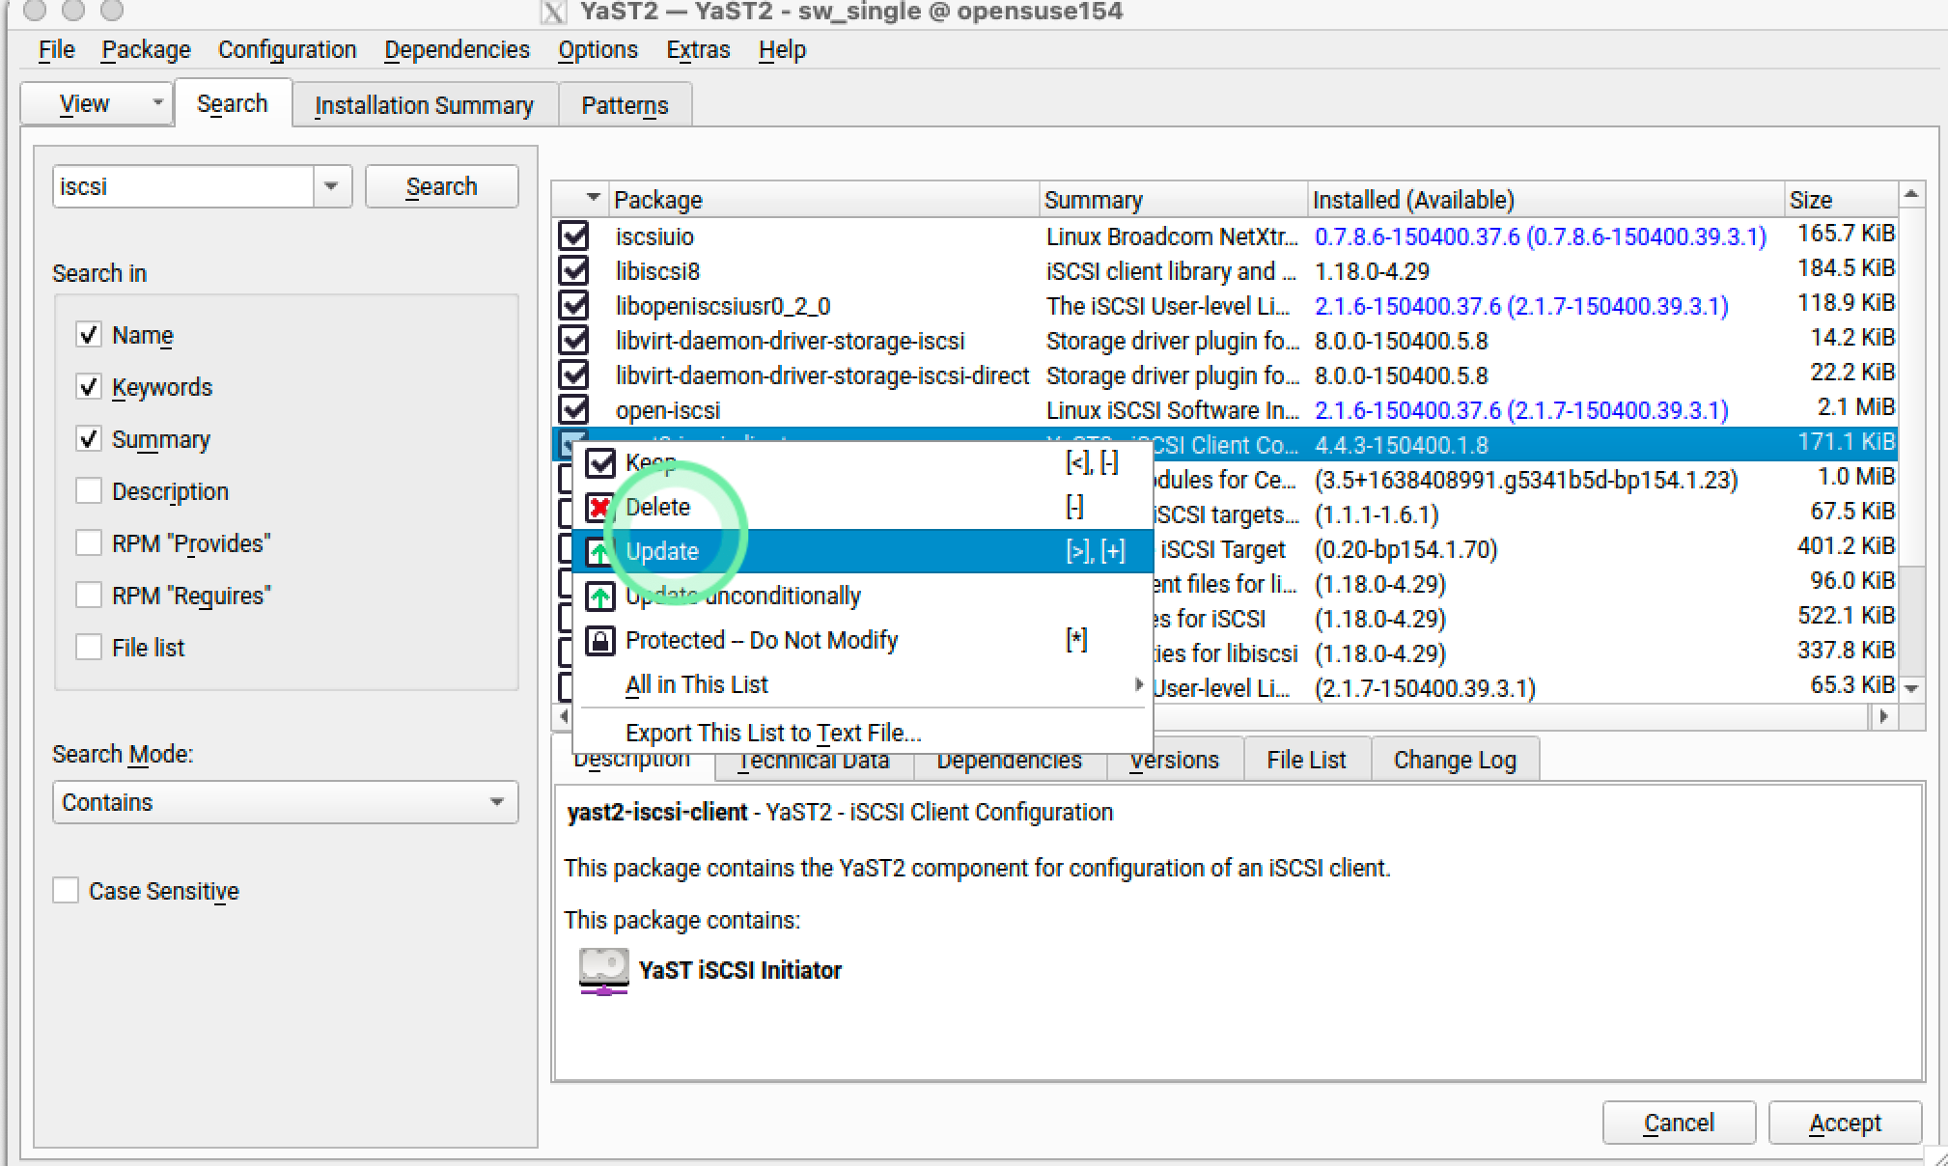Open the File menu
This screenshot has height=1166, width=1948.
56,49
